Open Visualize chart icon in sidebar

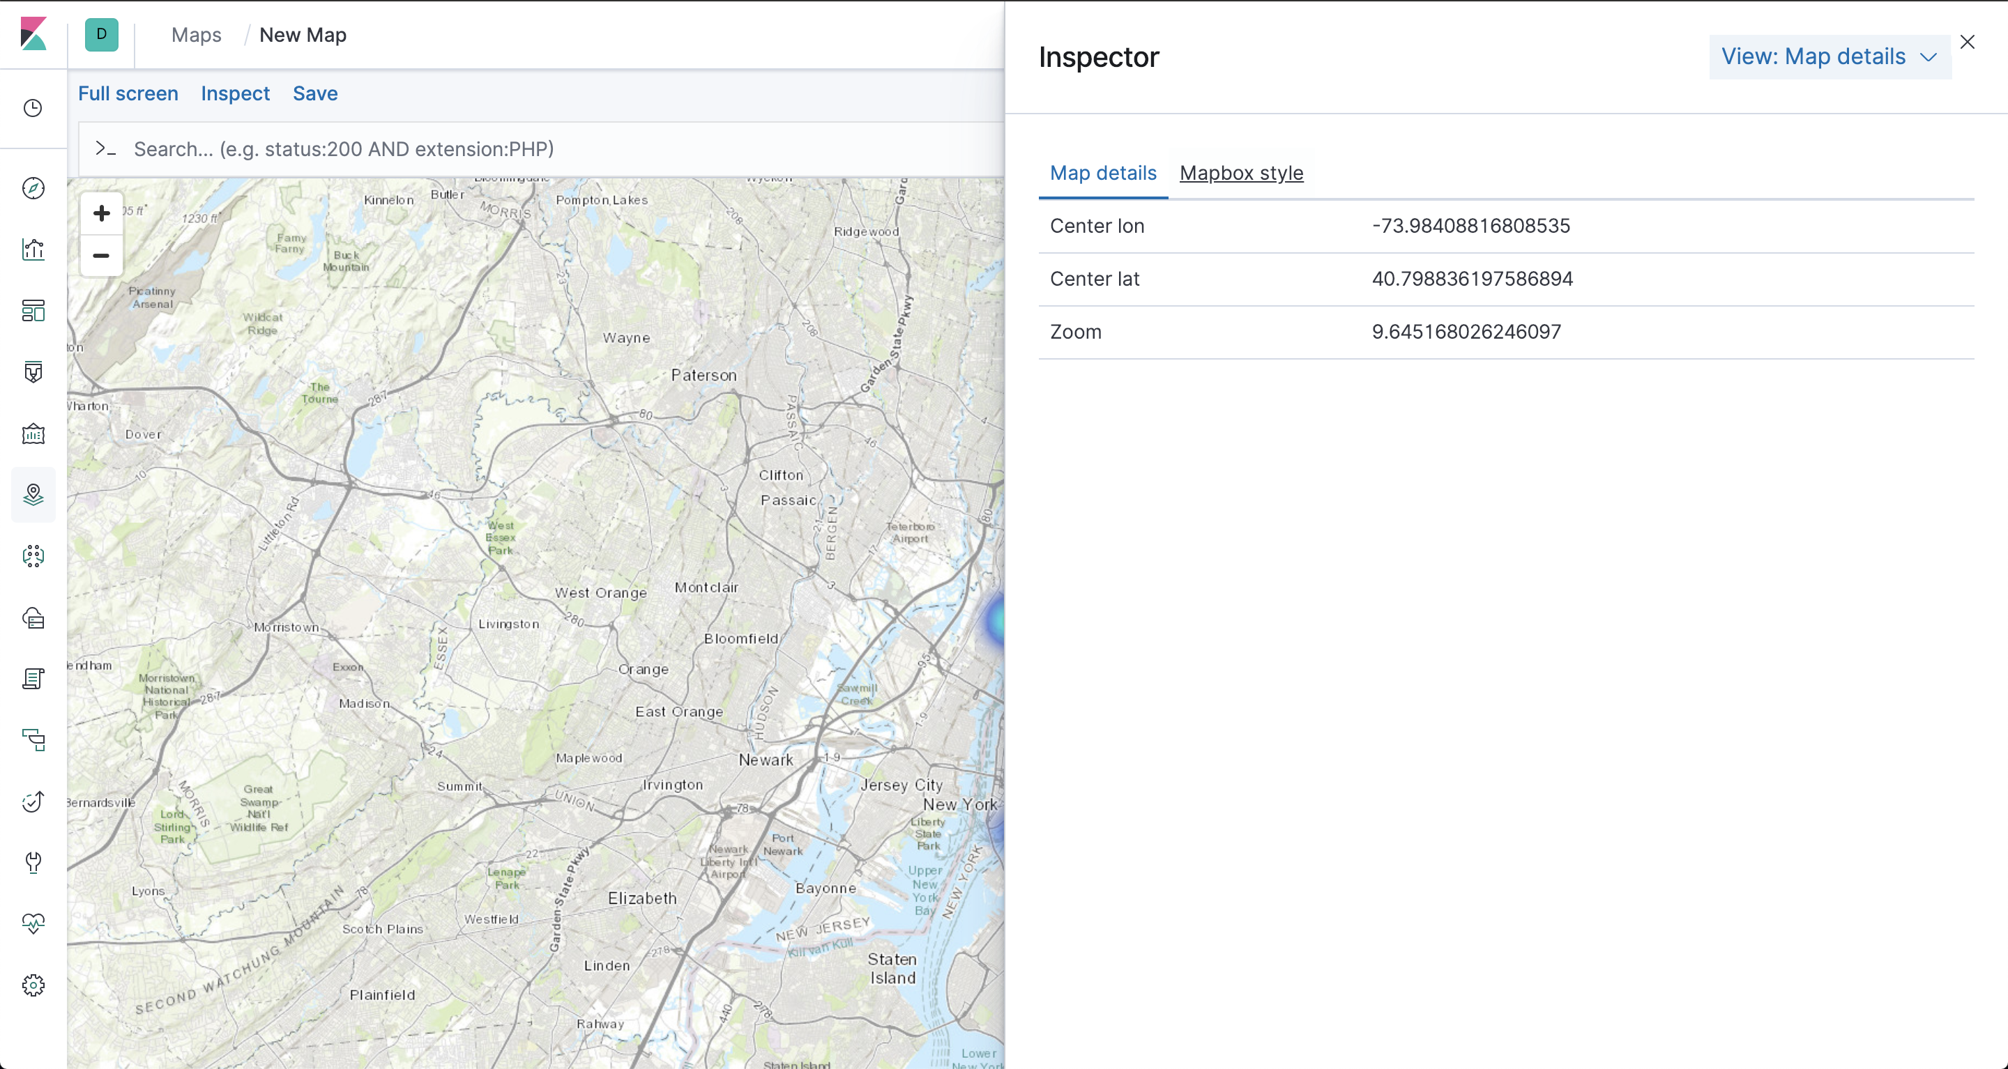pyautogui.click(x=33, y=249)
